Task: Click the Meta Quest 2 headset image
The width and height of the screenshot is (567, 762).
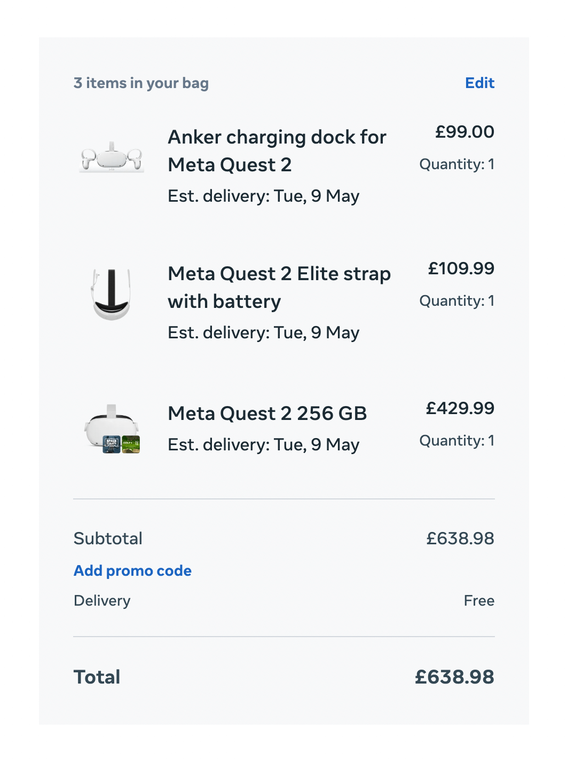Action: coord(112,429)
